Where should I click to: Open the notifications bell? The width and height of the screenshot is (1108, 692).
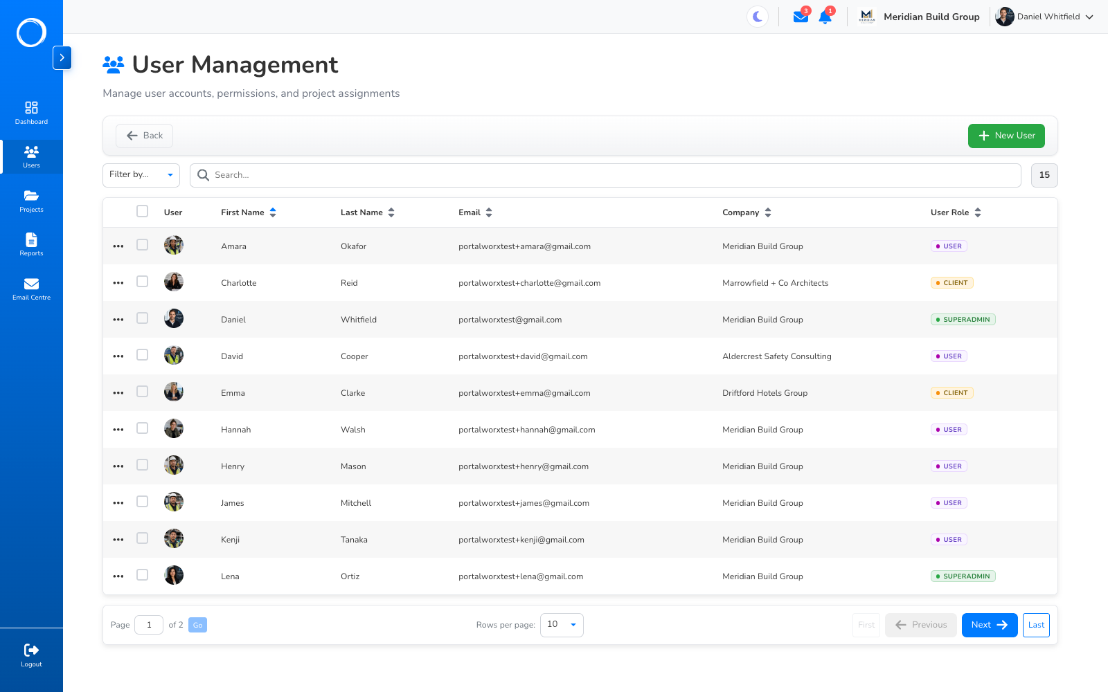pyautogui.click(x=825, y=17)
